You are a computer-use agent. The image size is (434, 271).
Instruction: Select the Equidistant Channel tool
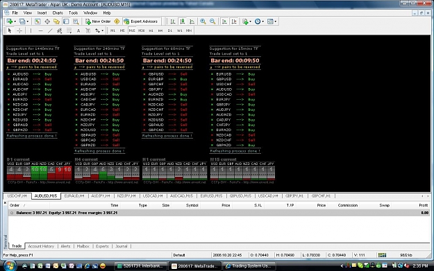(x=59, y=30)
